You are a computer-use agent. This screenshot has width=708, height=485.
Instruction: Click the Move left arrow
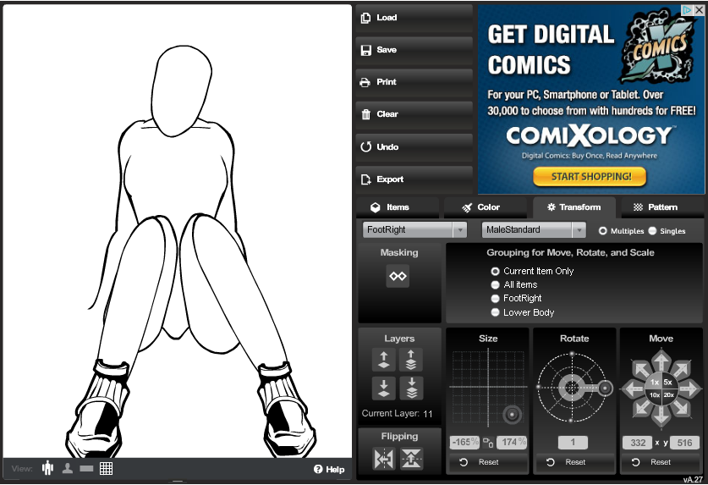[633, 389]
